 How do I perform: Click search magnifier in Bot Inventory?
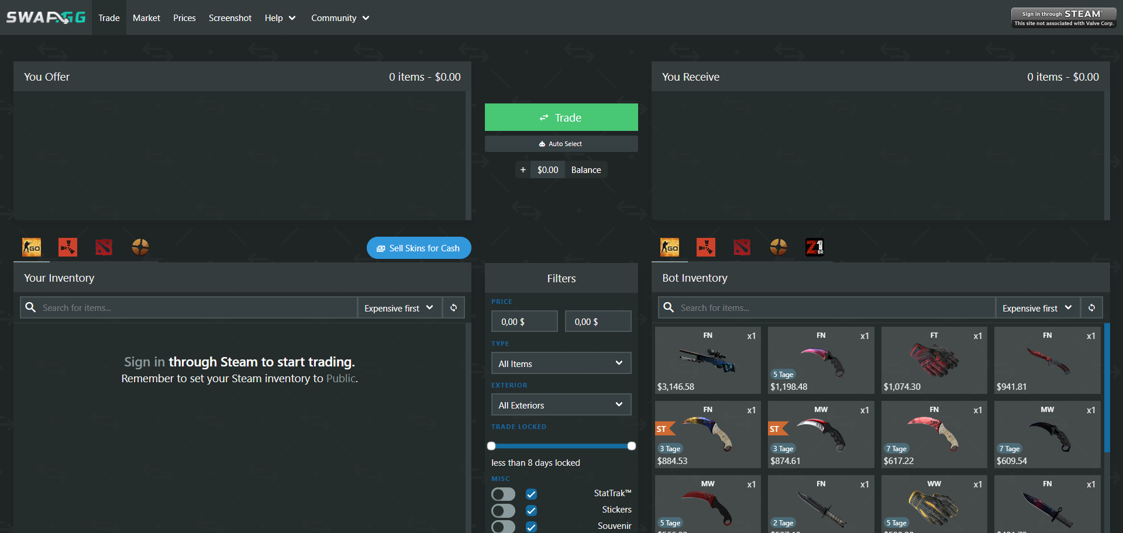(669, 307)
